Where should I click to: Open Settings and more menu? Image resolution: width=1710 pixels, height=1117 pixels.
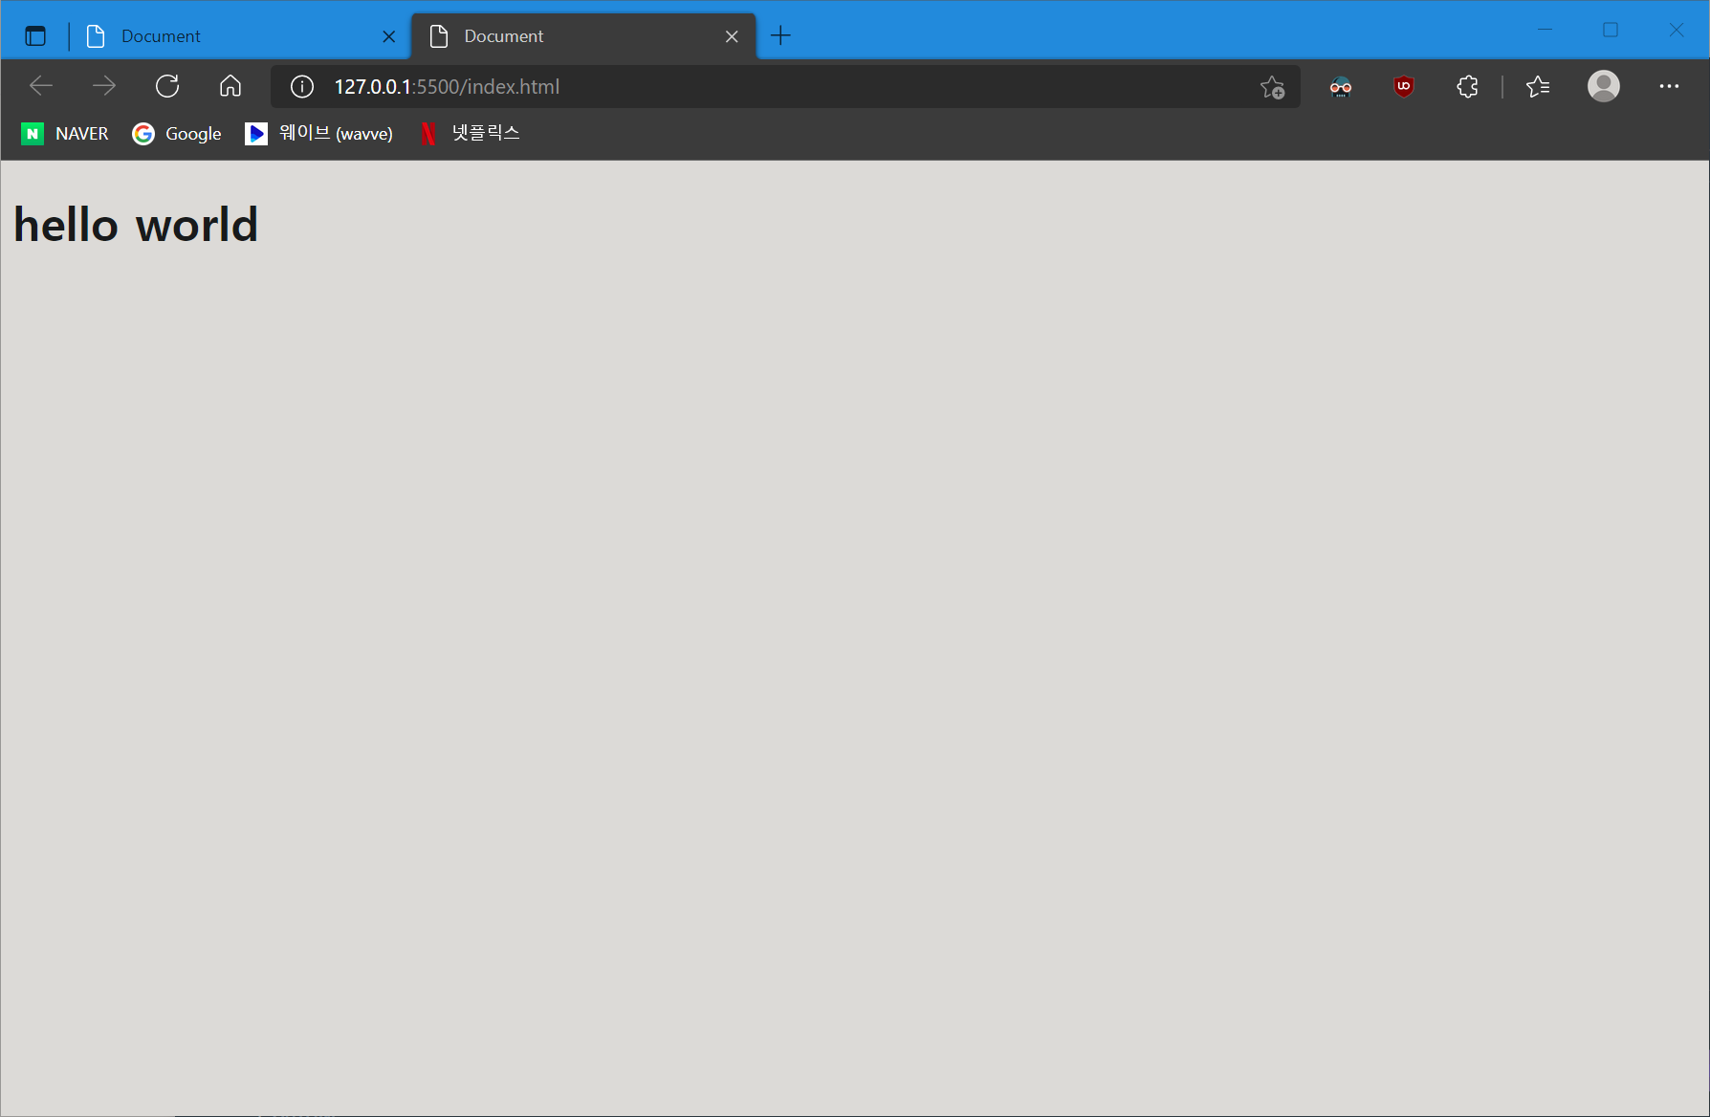[1670, 86]
